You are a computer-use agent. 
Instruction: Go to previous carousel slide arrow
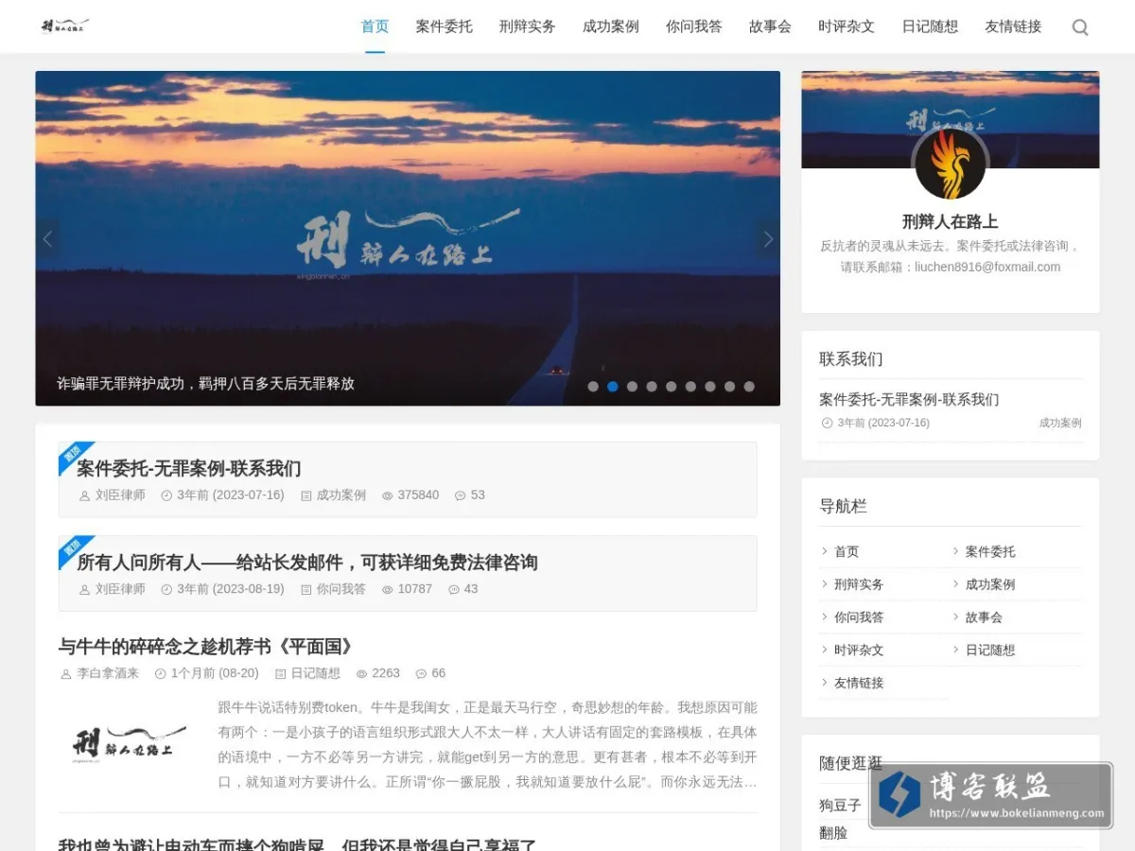pyautogui.click(x=47, y=239)
